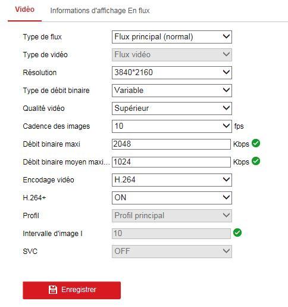Switch to the Vidéo tab

(x=25, y=10)
